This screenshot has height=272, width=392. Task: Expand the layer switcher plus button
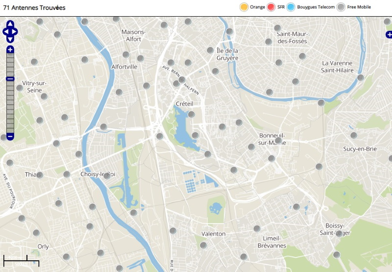(x=389, y=34)
